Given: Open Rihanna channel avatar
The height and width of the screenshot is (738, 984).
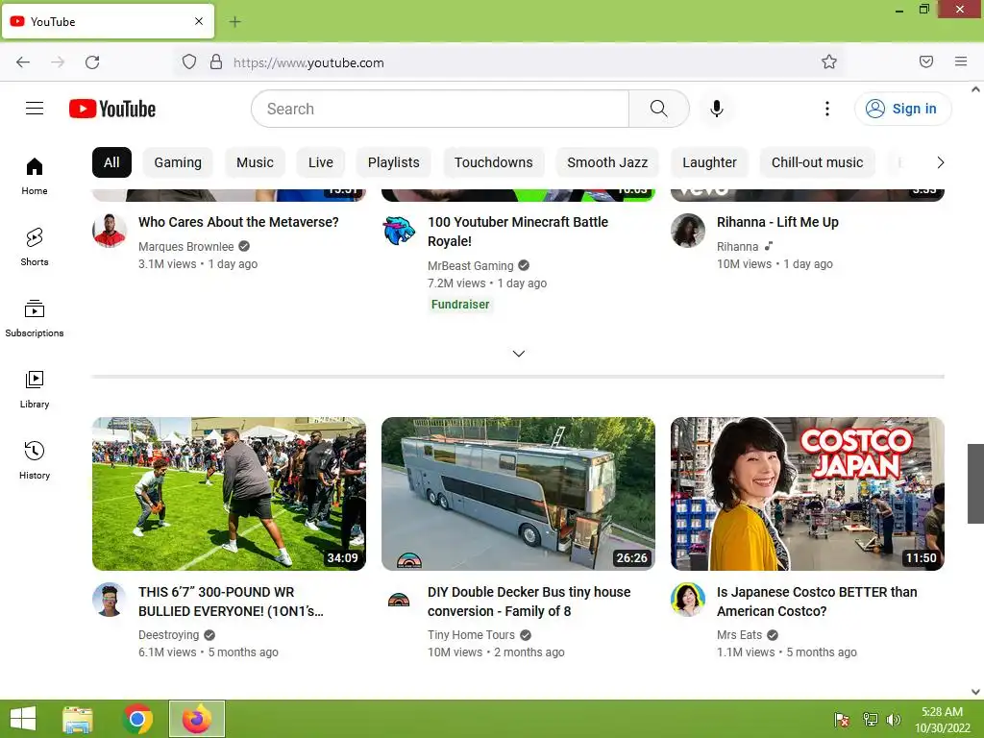Looking at the screenshot, I should click(x=688, y=231).
